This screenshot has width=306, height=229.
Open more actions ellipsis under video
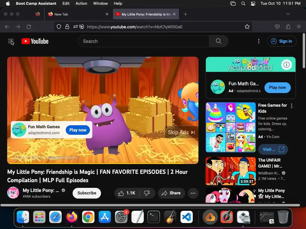tap(193, 193)
